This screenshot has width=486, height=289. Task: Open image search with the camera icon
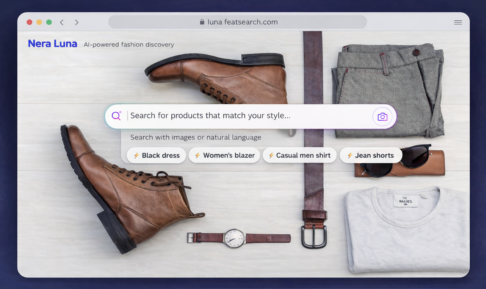[x=382, y=117]
